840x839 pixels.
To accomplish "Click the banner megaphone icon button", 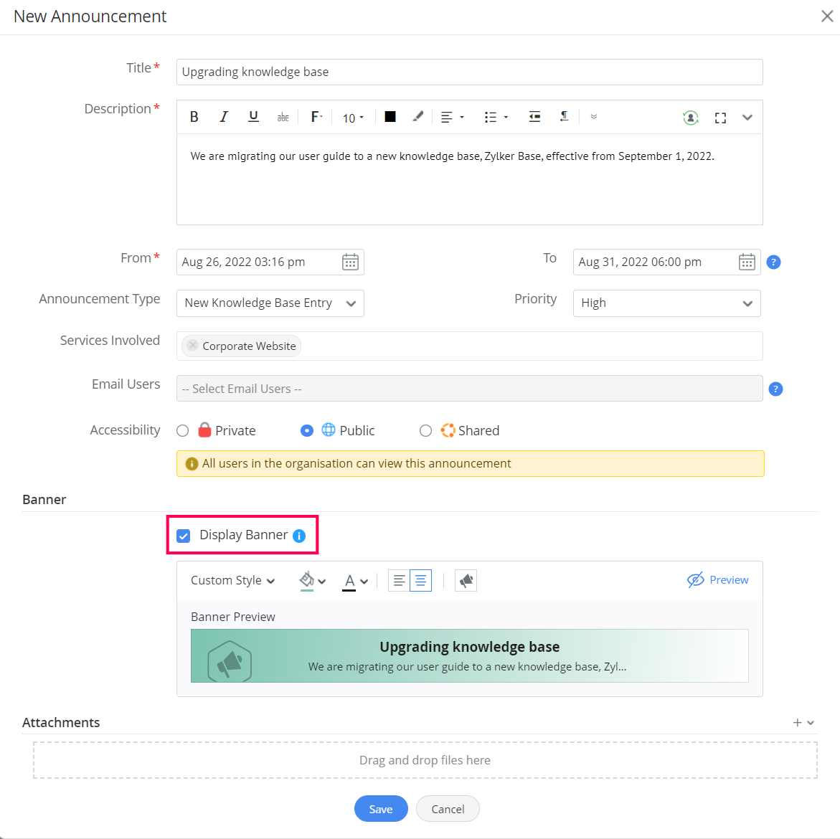I will [466, 581].
